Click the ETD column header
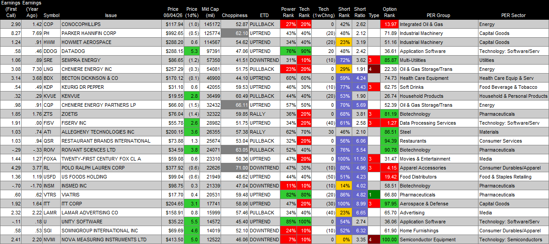 (265, 15)
